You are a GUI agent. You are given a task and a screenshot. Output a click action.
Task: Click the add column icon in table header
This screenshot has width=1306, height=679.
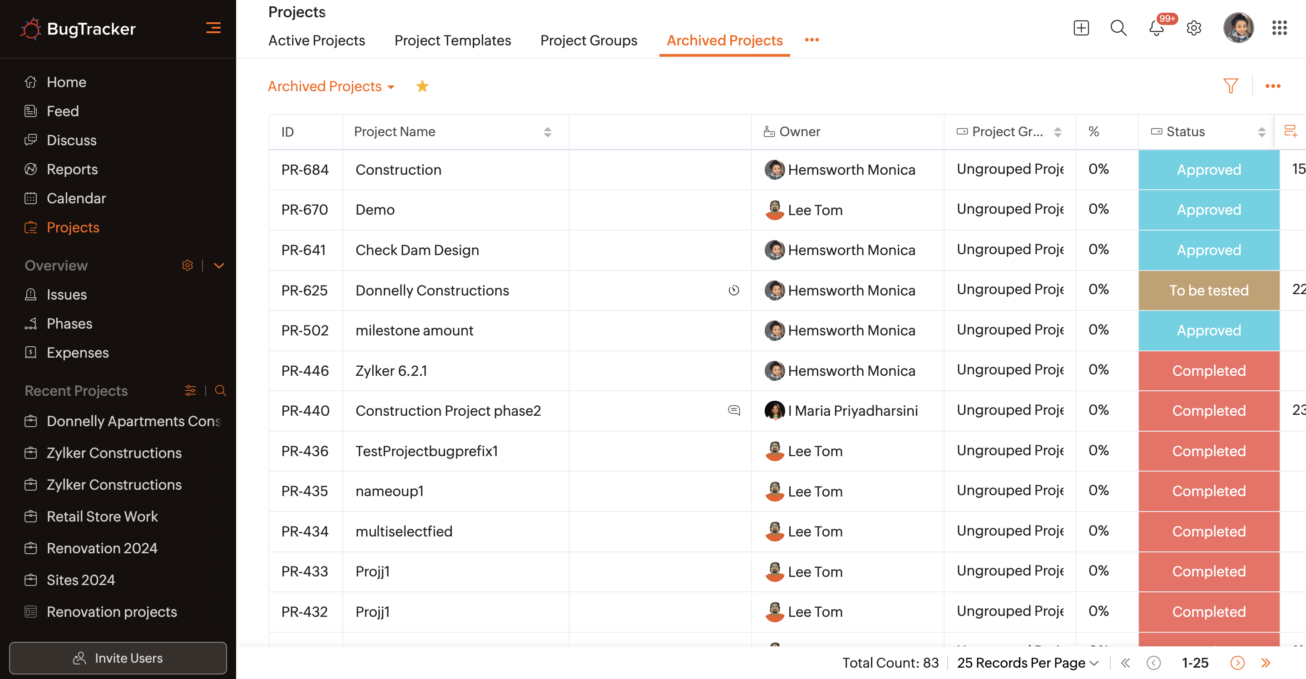point(1290,132)
